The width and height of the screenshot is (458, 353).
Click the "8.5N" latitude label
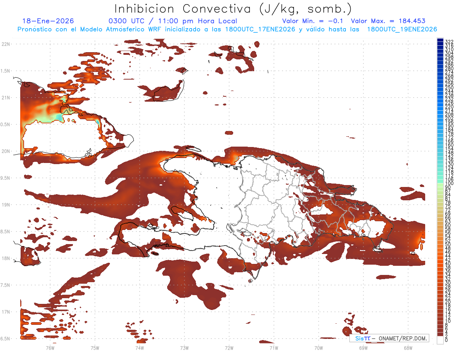coord(6,232)
